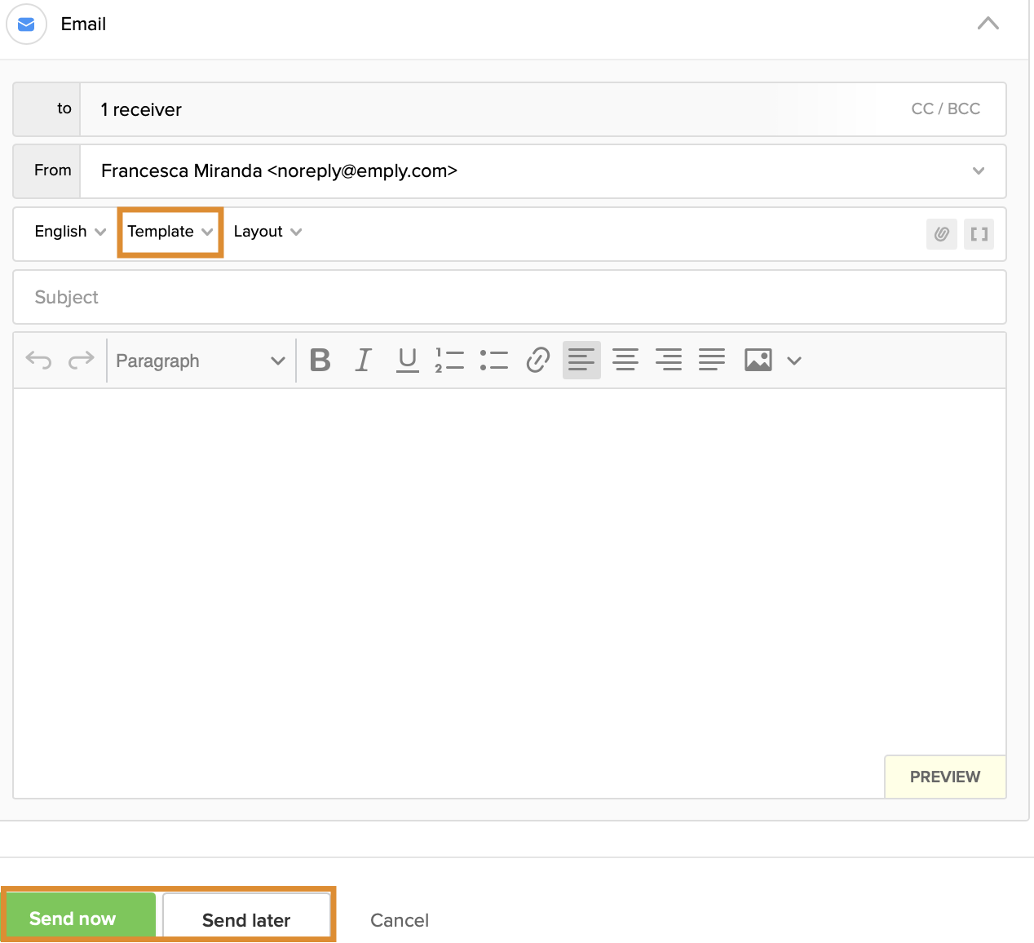Insert a hyperlink
Viewport: 1034px width, 943px height.
point(537,360)
